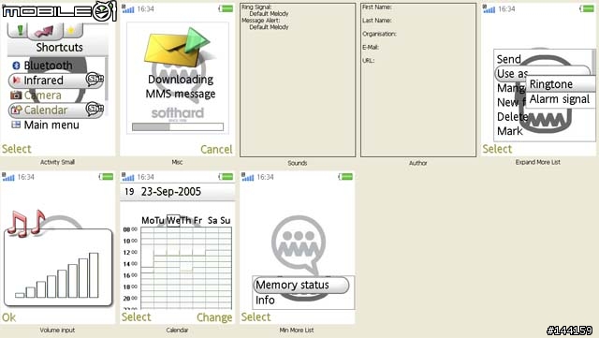Click the Camera icon in Shortcuts list
Image resolution: width=599 pixels, height=338 pixels.
click(x=16, y=95)
